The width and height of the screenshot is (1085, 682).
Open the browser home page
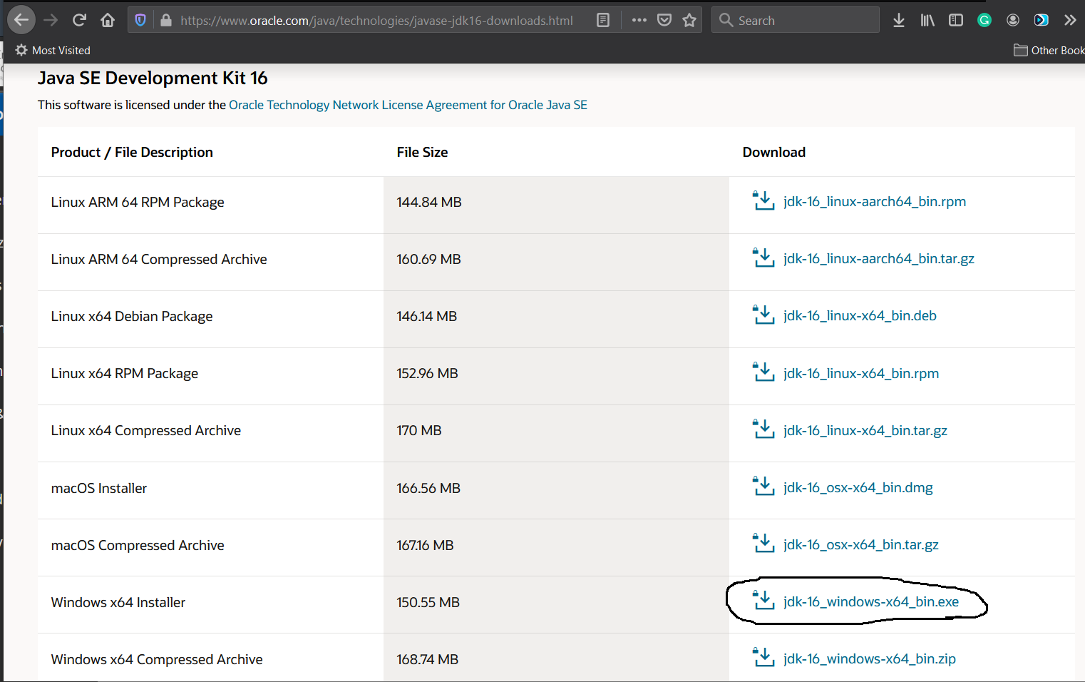[108, 20]
